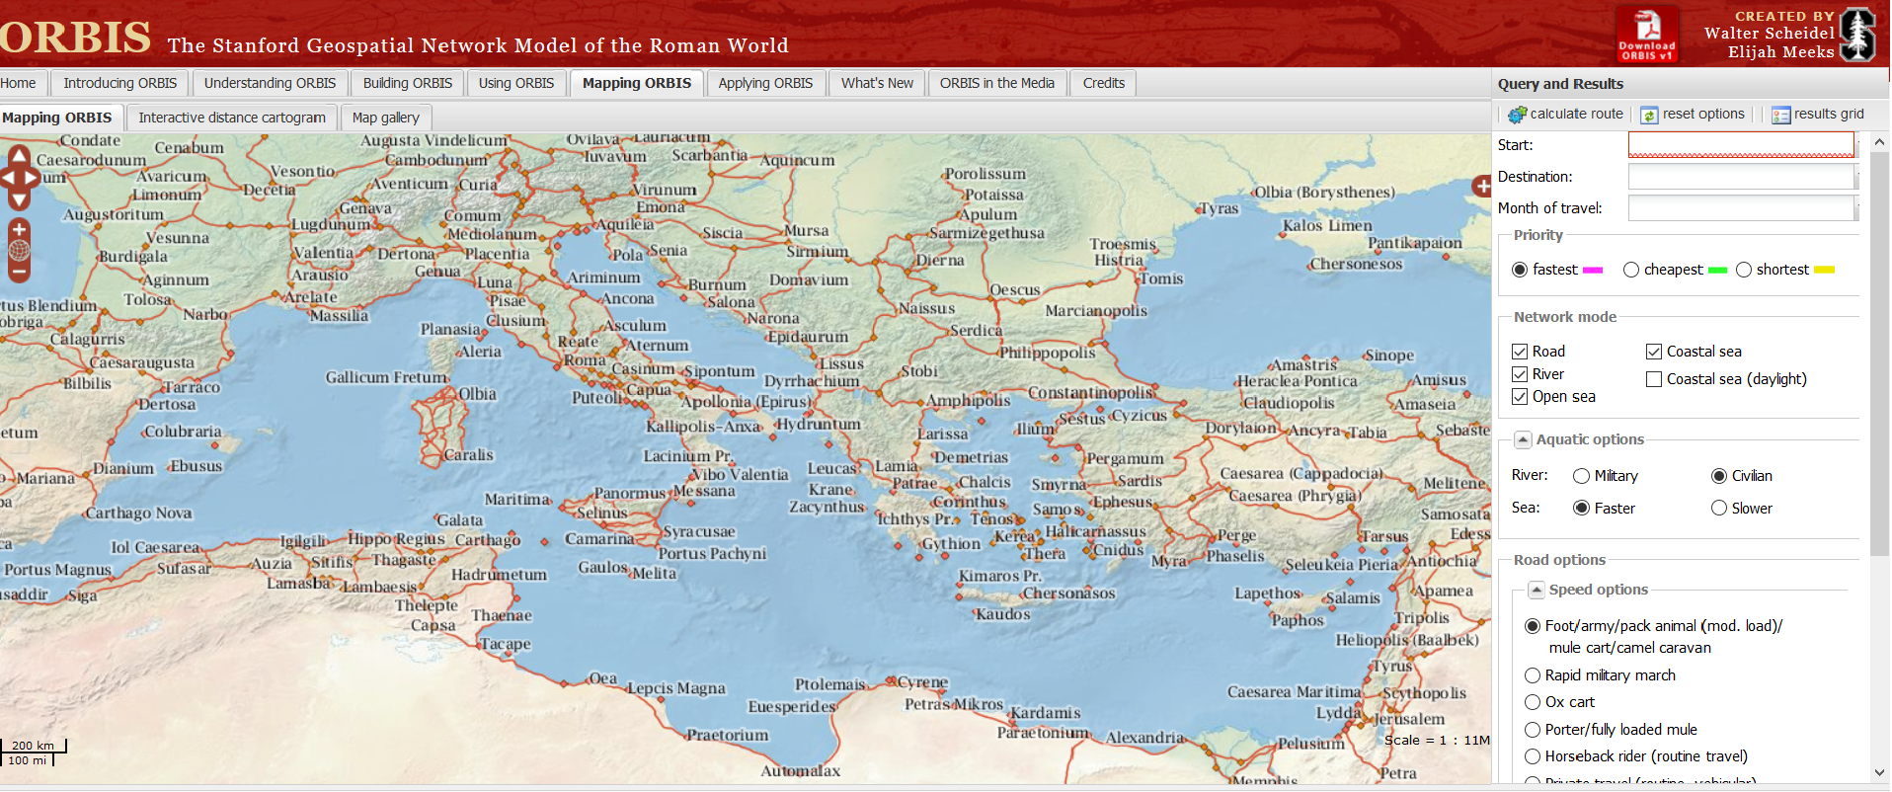Toggle the River network mode checkbox
Viewport: 1892px width, 792px height.
[1520, 374]
